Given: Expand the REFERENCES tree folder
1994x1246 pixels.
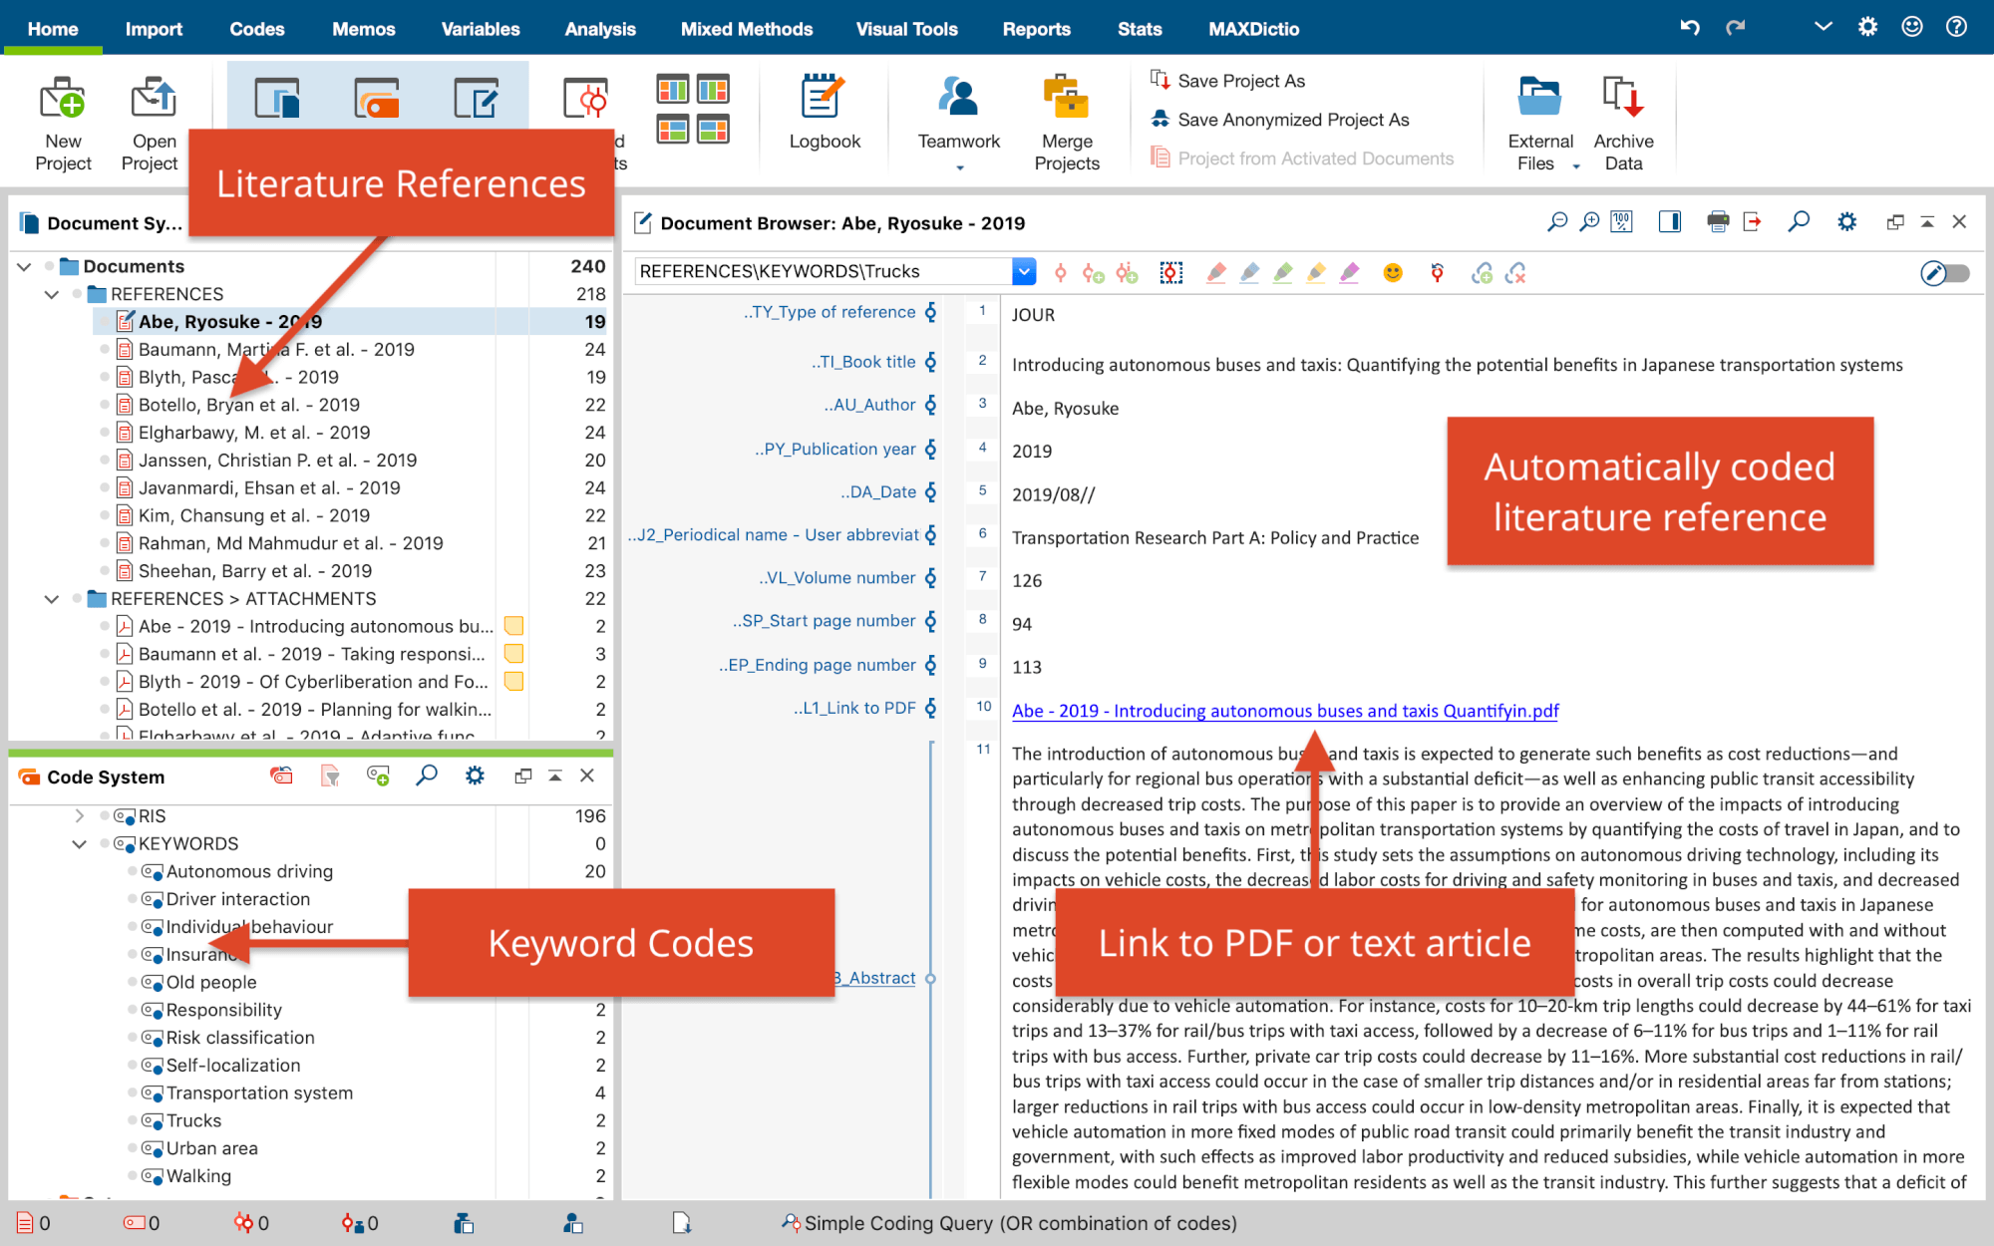Looking at the screenshot, I should 52,293.
